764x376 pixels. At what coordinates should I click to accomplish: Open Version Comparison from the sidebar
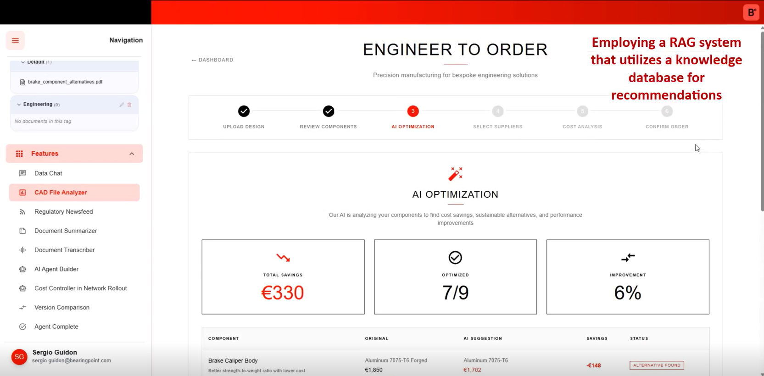(x=61, y=308)
